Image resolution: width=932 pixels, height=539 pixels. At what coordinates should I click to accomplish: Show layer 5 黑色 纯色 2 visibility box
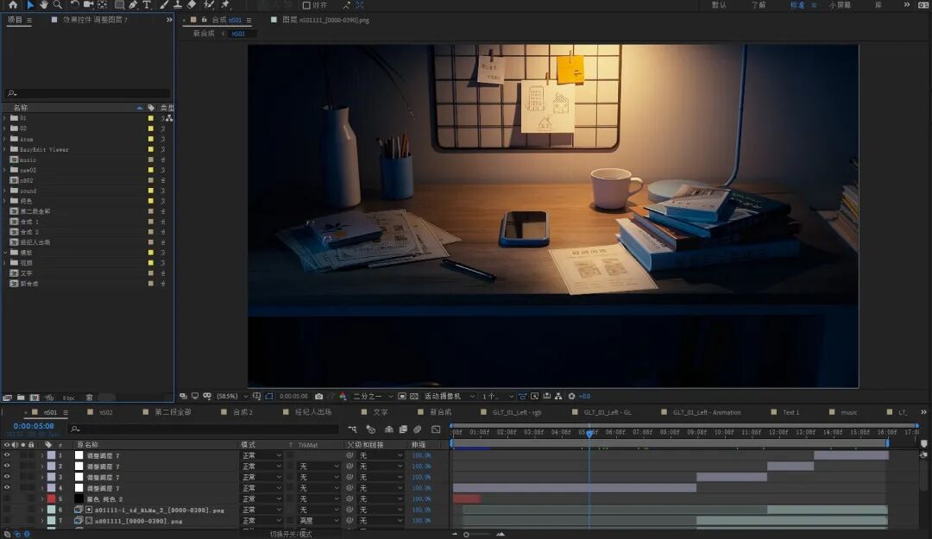coord(7,499)
